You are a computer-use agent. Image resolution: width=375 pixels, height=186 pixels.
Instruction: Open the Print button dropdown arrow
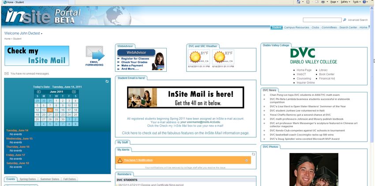327,2
